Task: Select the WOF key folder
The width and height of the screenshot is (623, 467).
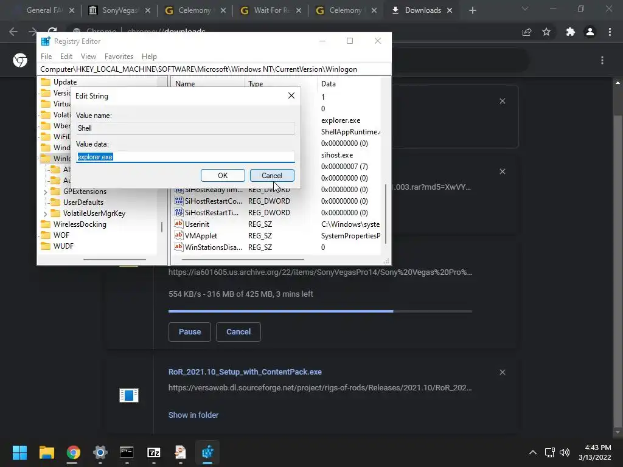Action: [x=61, y=235]
